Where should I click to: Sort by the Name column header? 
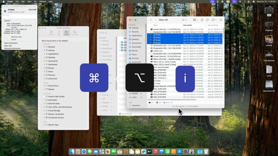click(155, 25)
